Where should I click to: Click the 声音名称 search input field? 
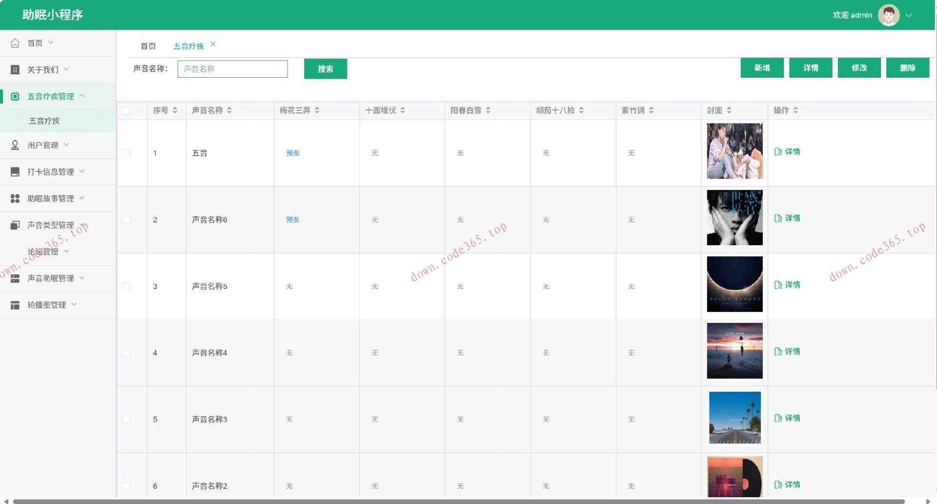point(232,69)
